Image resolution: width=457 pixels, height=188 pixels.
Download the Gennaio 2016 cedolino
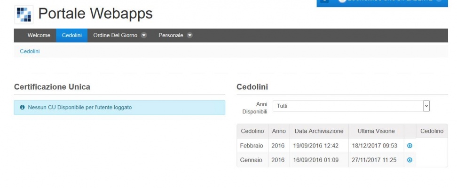click(410, 160)
